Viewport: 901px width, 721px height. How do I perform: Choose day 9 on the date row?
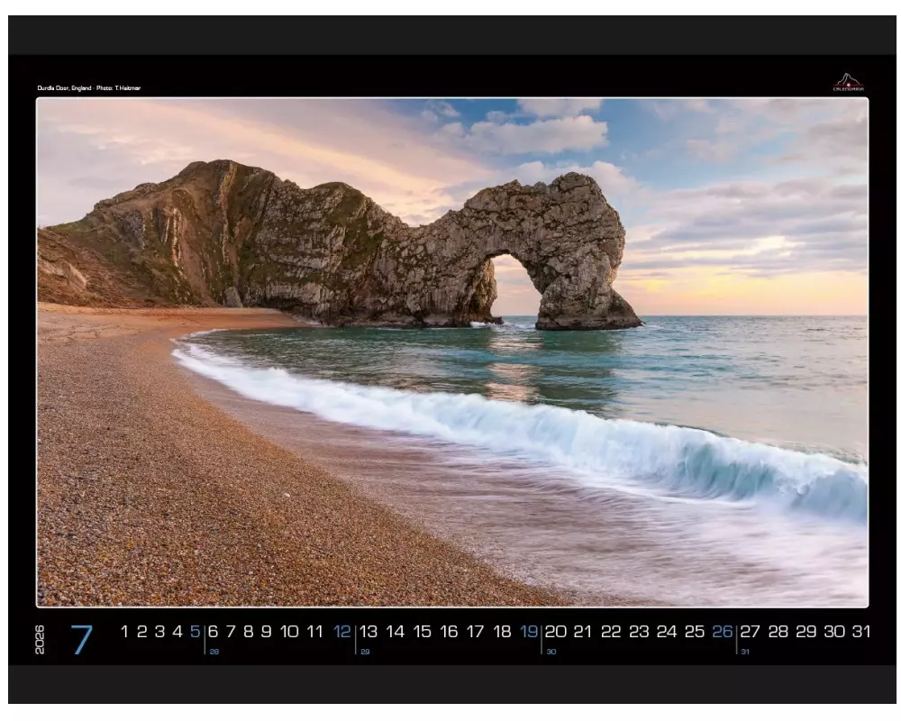tap(266, 632)
